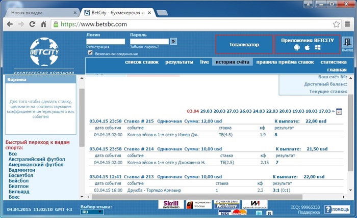Bookmark page with star icon
Viewport: 357px width, 218px height.
click(x=336, y=24)
